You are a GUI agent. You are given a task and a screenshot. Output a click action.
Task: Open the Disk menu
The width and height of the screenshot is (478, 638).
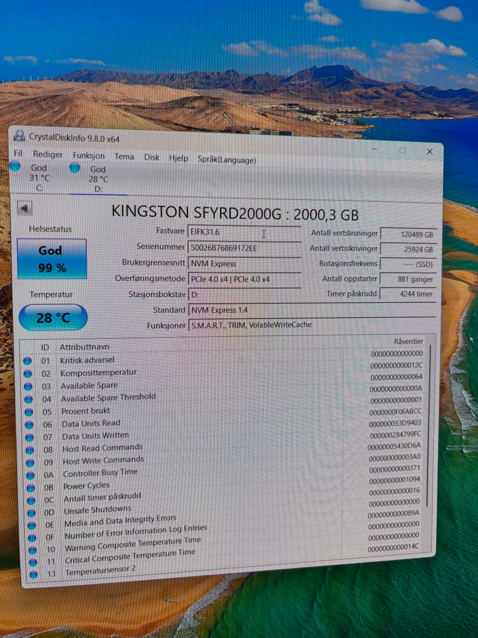(152, 158)
